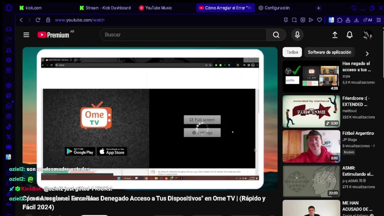Image resolution: width=384 pixels, height=216 pixels.
Task: Go to YouTube Premium home logo
Action: (x=53, y=35)
